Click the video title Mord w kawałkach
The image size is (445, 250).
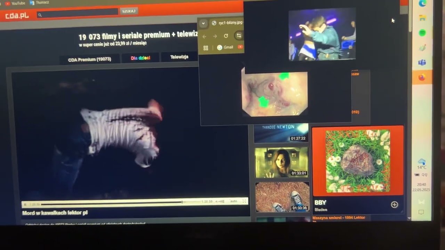click(55, 213)
